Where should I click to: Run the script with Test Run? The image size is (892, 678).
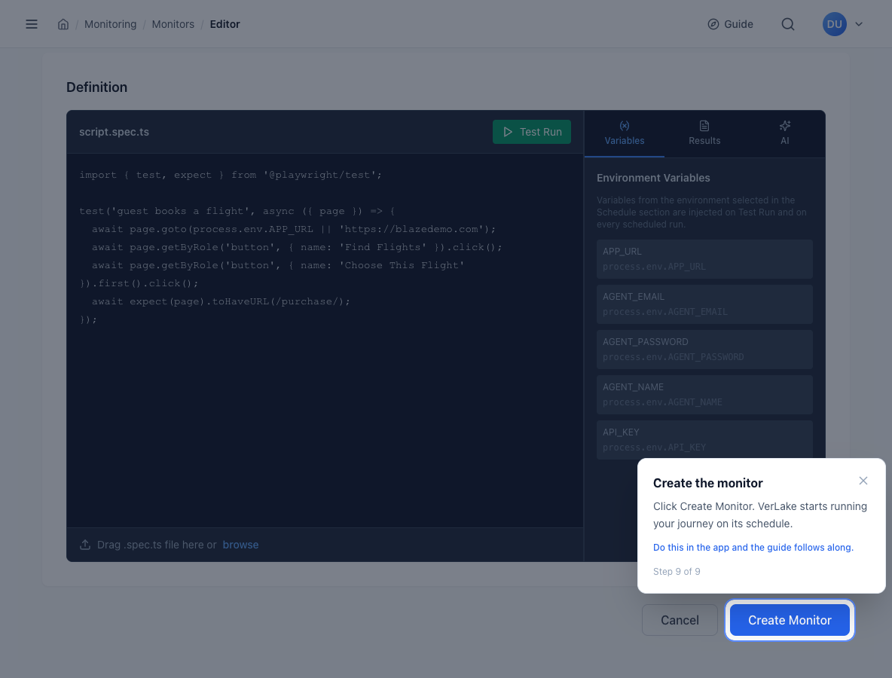(532, 132)
